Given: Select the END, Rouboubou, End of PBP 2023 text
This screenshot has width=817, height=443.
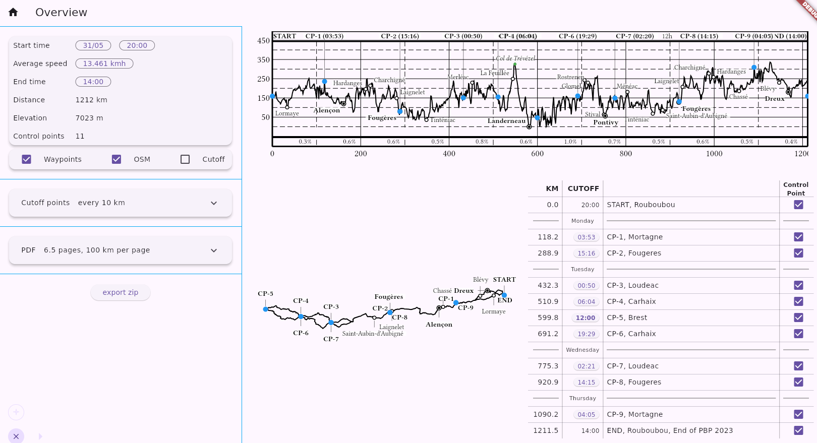Looking at the screenshot, I should [x=670, y=430].
